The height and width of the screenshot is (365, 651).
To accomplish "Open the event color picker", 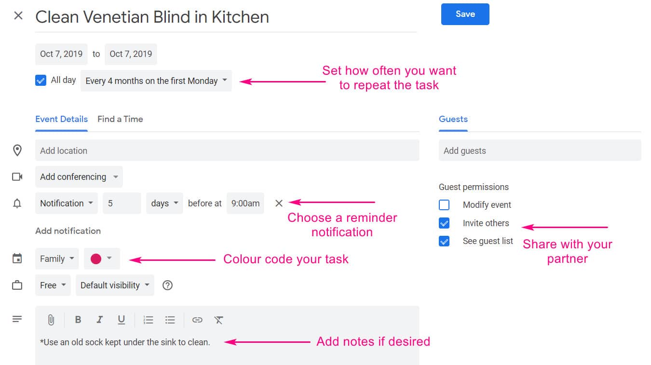I will pos(101,258).
